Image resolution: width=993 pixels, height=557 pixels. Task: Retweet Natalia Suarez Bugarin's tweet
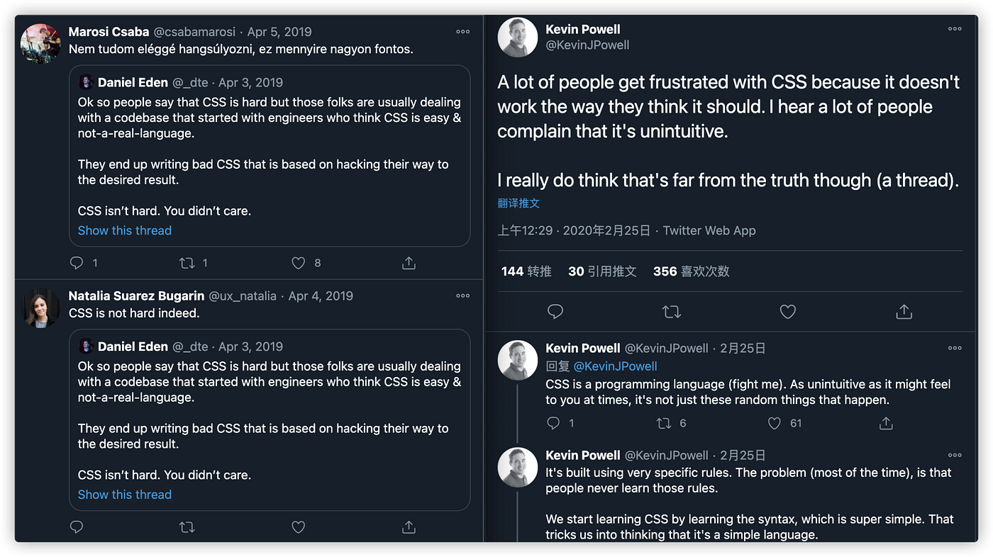click(x=187, y=527)
